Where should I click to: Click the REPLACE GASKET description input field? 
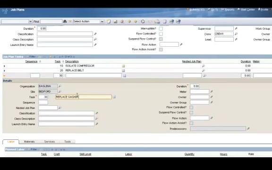pos(84,97)
